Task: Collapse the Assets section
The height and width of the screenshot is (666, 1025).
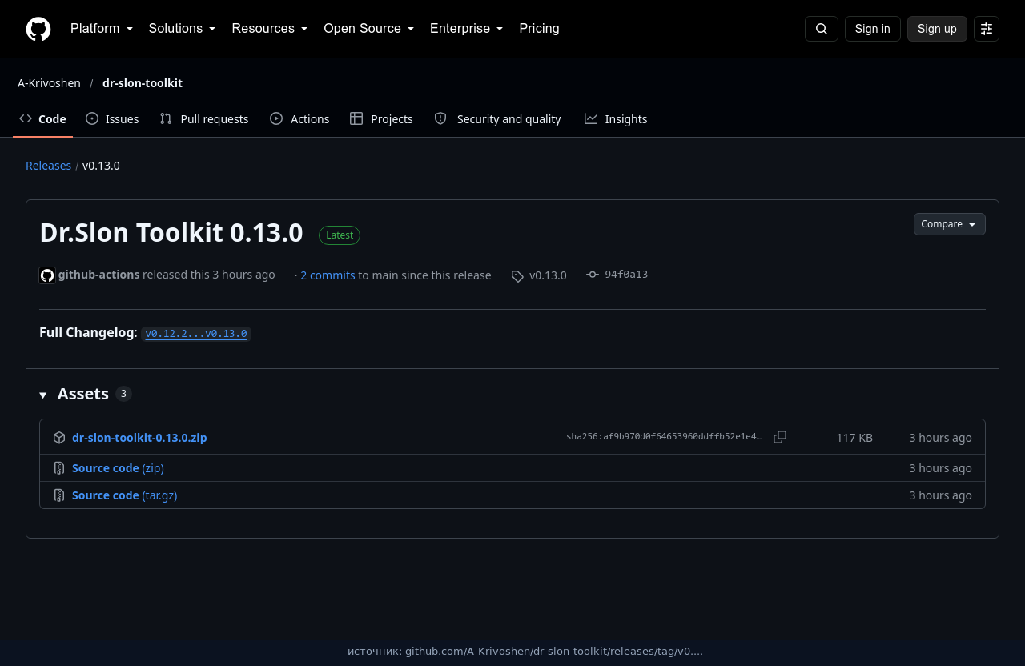Action: point(85,394)
